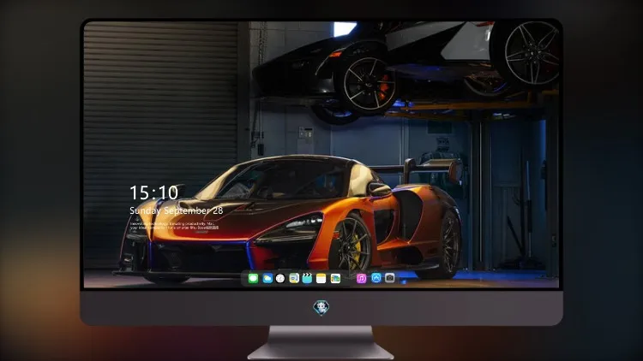Open the Camera app in dock
The height and width of the screenshot is (361, 643).
(390, 278)
